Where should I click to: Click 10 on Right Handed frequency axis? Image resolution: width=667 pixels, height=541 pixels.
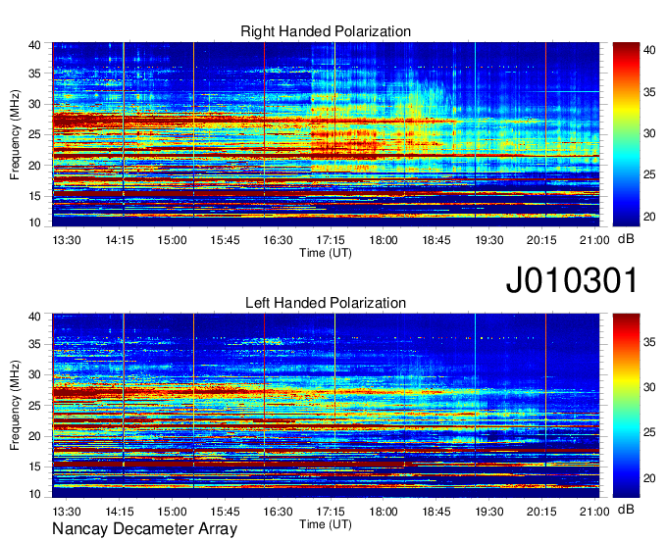pyautogui.click(x=34, y=222)
